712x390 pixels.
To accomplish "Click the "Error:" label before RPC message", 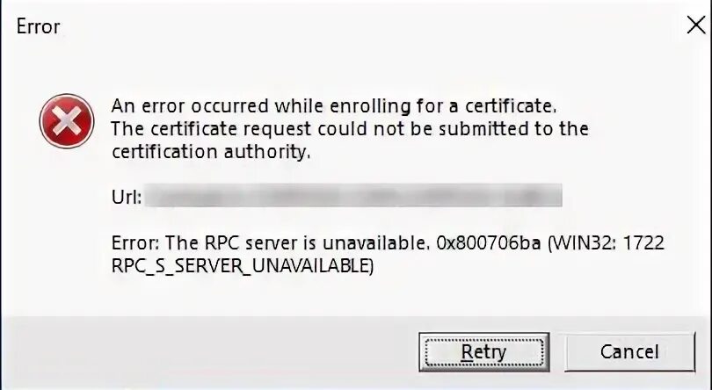I will tap(134, 243).
